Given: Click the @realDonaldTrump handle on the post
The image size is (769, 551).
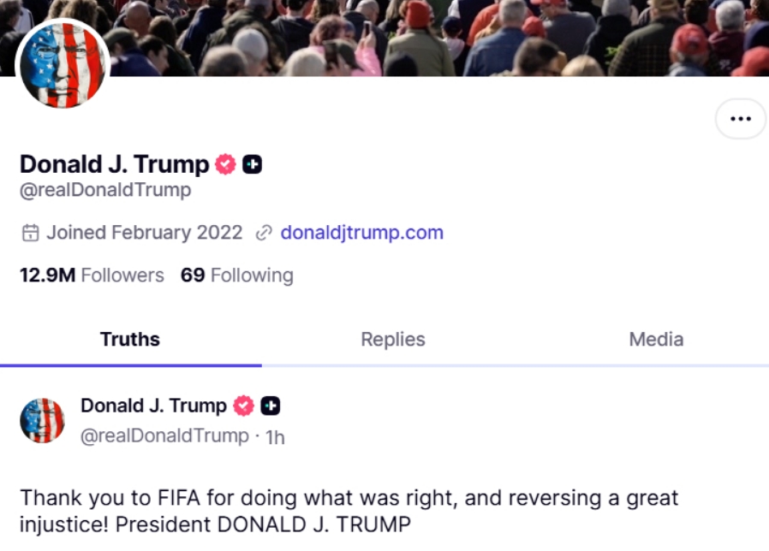Looking at the screenshot, I should [164, 435].
